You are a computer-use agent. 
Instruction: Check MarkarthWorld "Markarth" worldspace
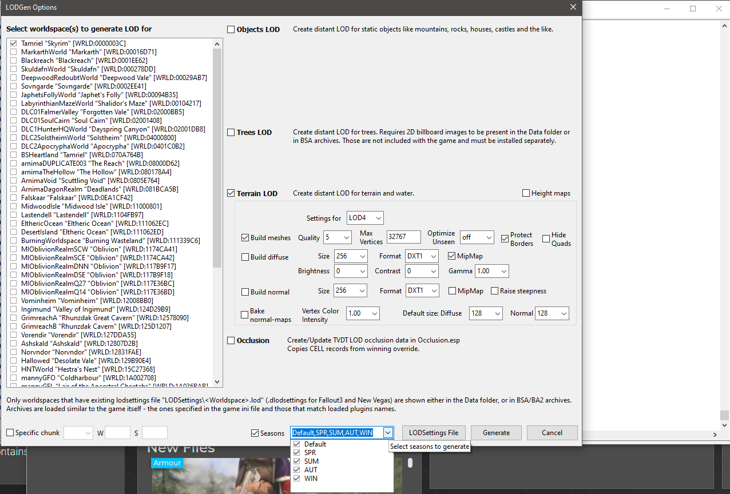tap(13, 52)
